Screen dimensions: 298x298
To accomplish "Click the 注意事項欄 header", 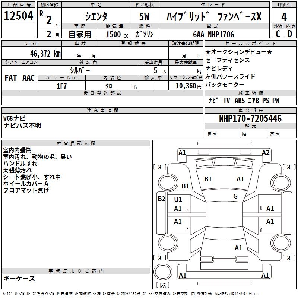I will click(102, 110).
